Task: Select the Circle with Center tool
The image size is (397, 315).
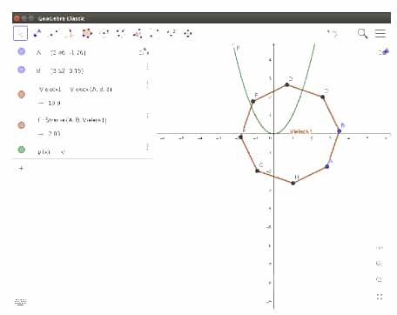Action: click(x=104, y=33)
